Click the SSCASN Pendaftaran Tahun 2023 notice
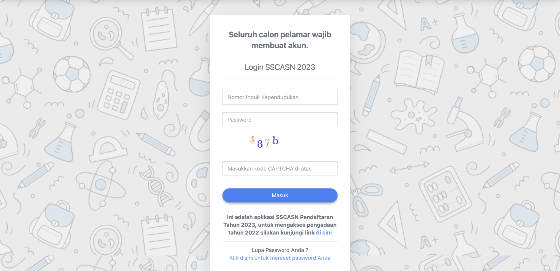The height and width of the screenshot is (271, 560). 279,225
